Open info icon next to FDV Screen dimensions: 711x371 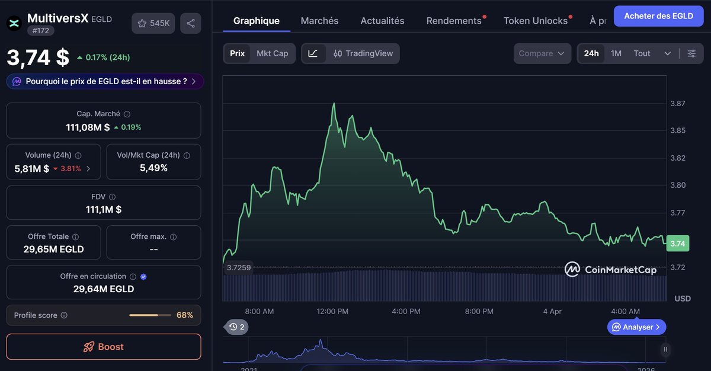click(x=113, y=197)
